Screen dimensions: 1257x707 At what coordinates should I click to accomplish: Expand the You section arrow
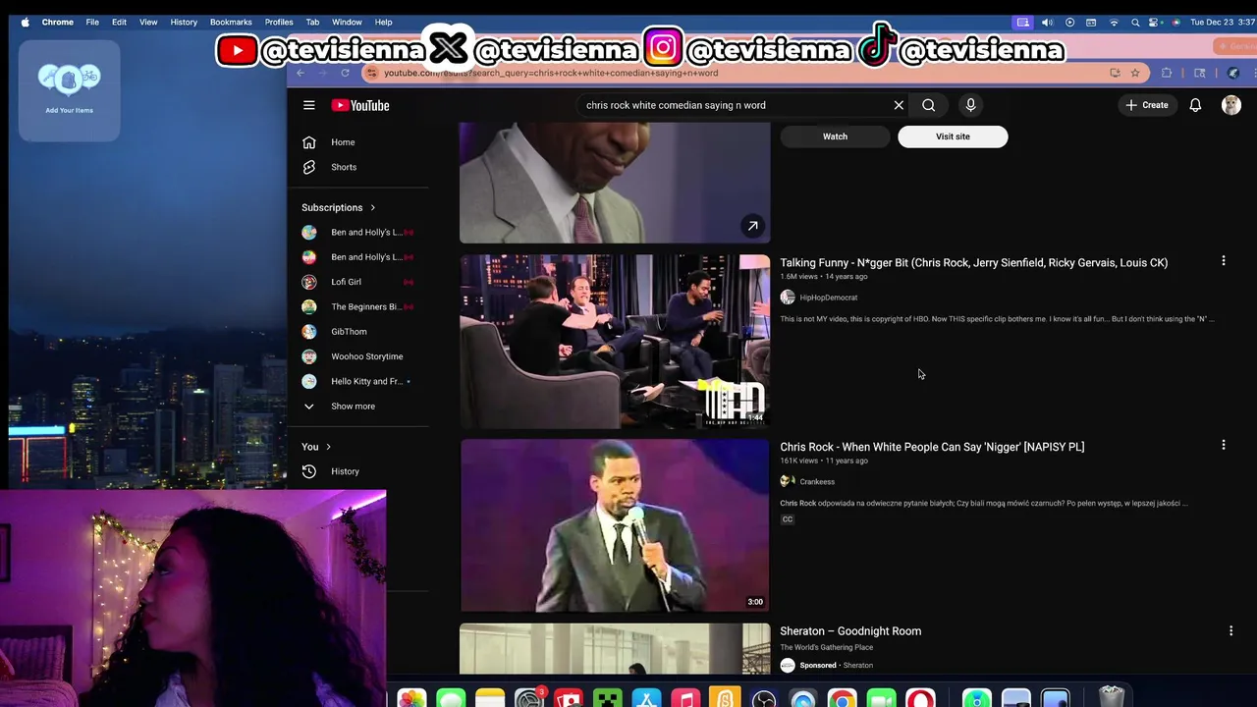click(x=328, y=447)
